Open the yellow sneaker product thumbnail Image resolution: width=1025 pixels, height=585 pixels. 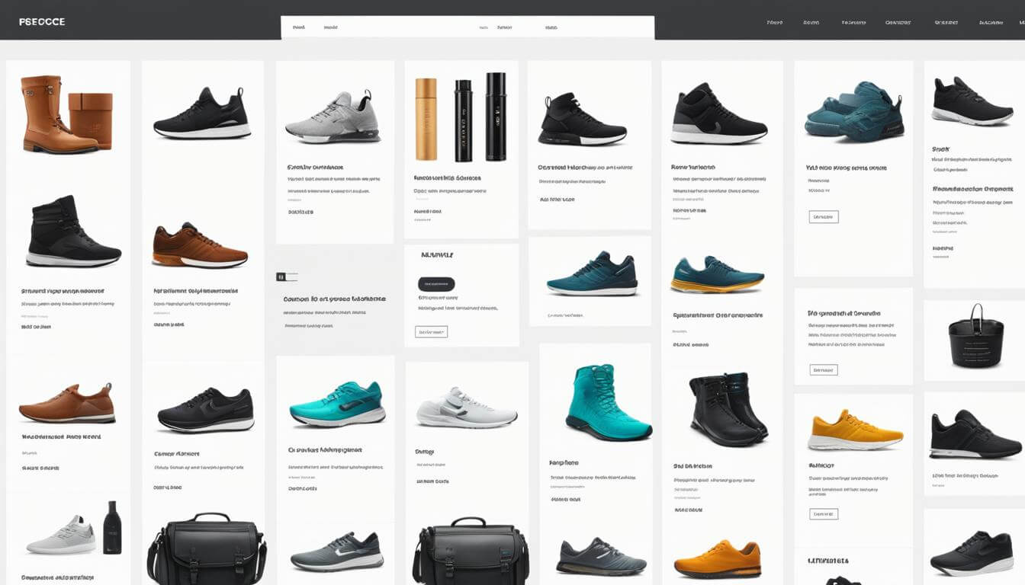click(x=853, y=420)
